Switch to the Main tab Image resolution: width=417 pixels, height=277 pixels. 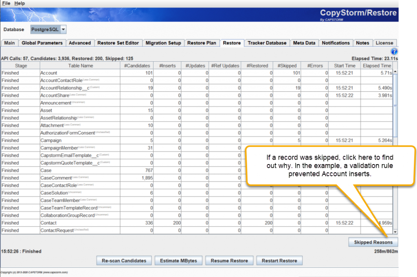pos(10,43)
